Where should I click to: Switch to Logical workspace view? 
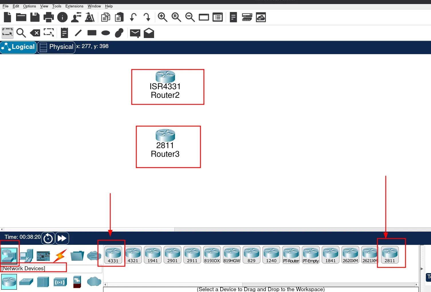click(x=18, y=47)
